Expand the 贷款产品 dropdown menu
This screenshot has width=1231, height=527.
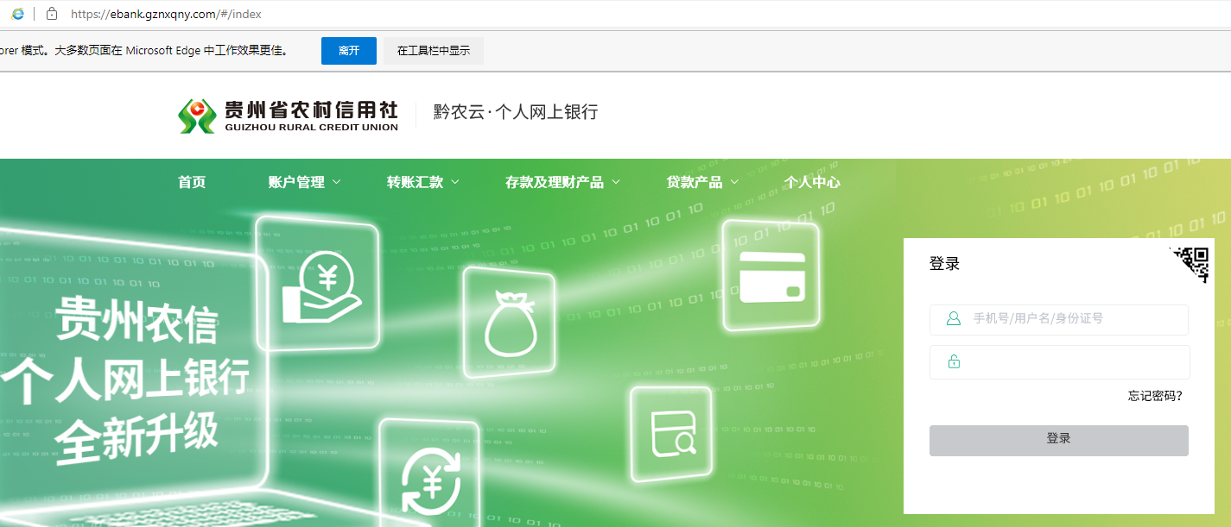pos(701,182)
